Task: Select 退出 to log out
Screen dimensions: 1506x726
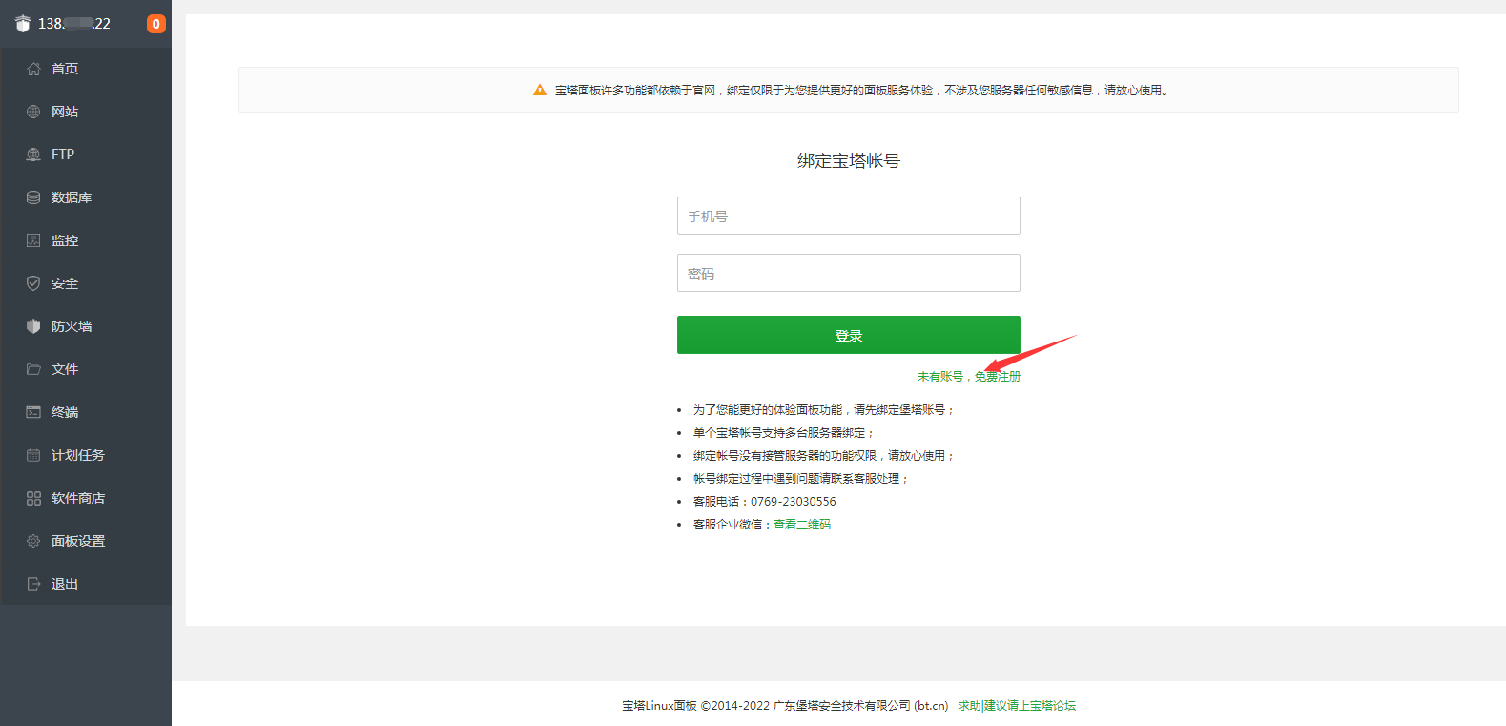Action: (86, 584)
